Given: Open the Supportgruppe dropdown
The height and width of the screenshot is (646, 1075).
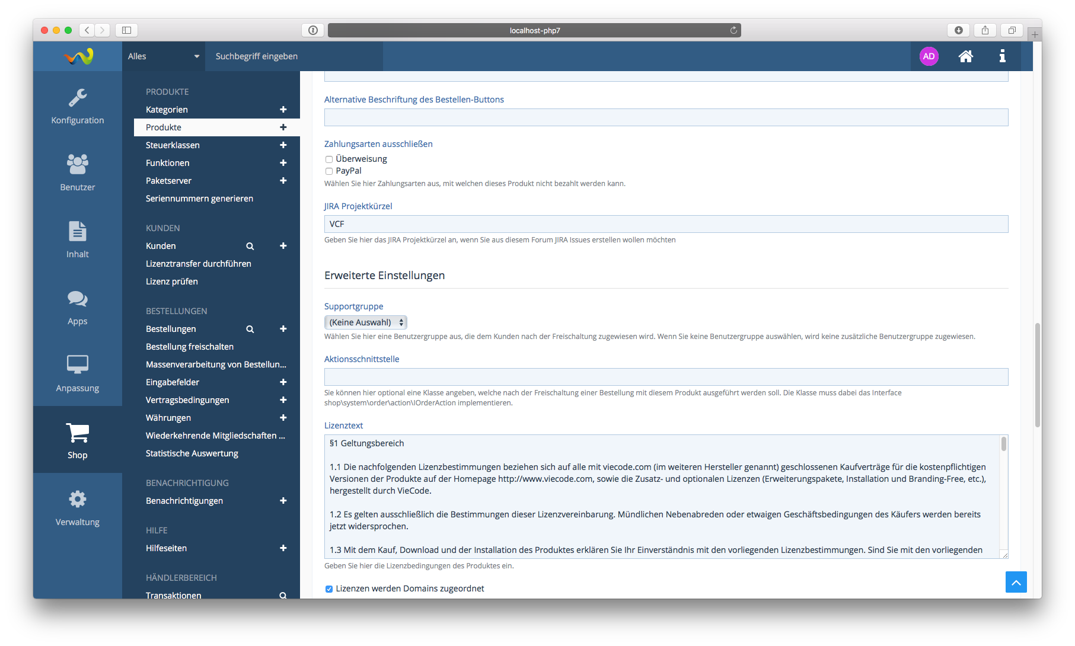Looking at the screenshot, I should click(x=365, y=322).
